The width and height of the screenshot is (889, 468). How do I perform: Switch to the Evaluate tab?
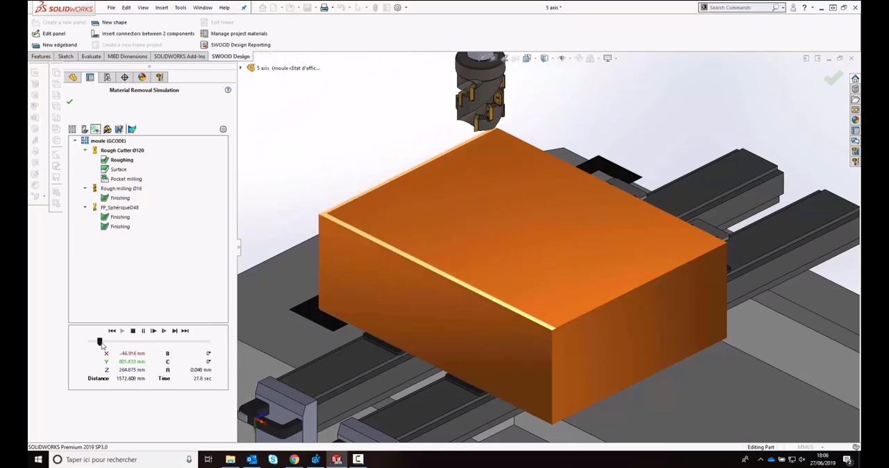click(91, 57)
